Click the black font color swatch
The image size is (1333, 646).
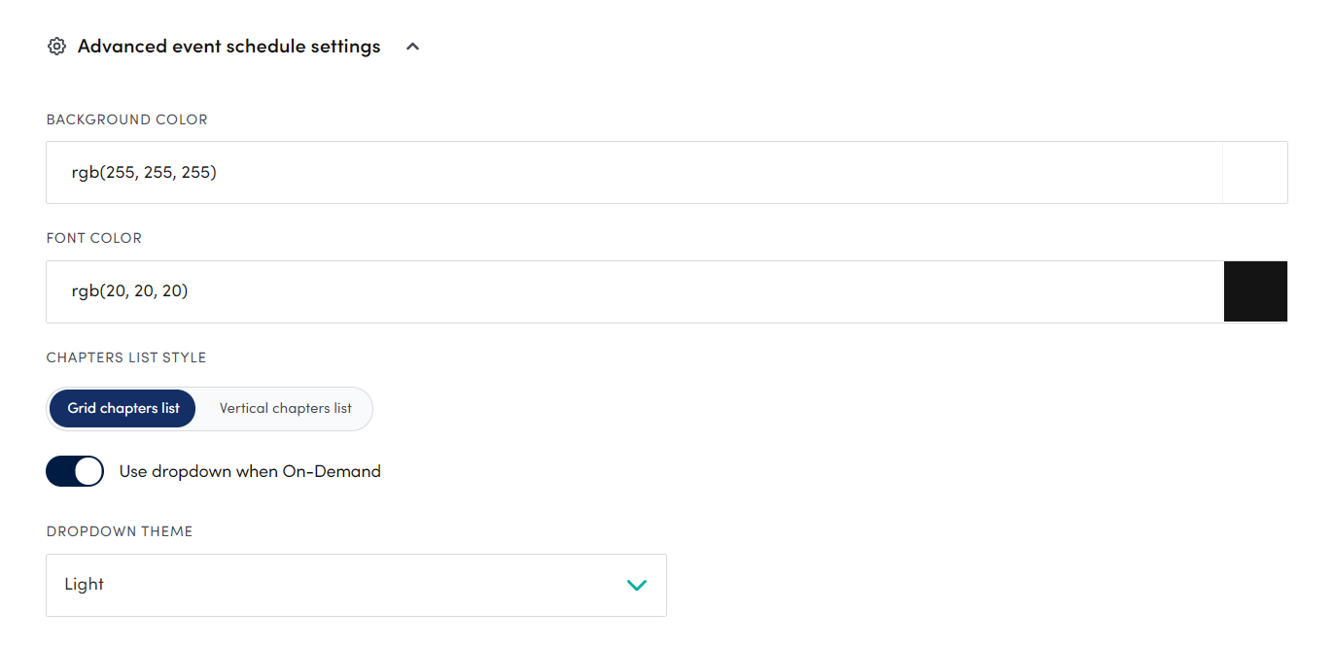[1255, 291]
